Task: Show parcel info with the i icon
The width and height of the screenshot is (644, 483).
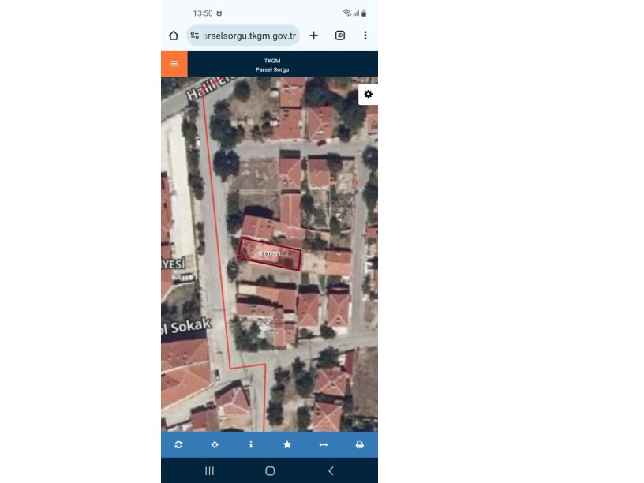Action: tap(251, 445)
